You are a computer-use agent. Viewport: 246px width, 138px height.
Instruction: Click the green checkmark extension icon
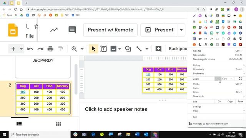[x=211, y=44]
